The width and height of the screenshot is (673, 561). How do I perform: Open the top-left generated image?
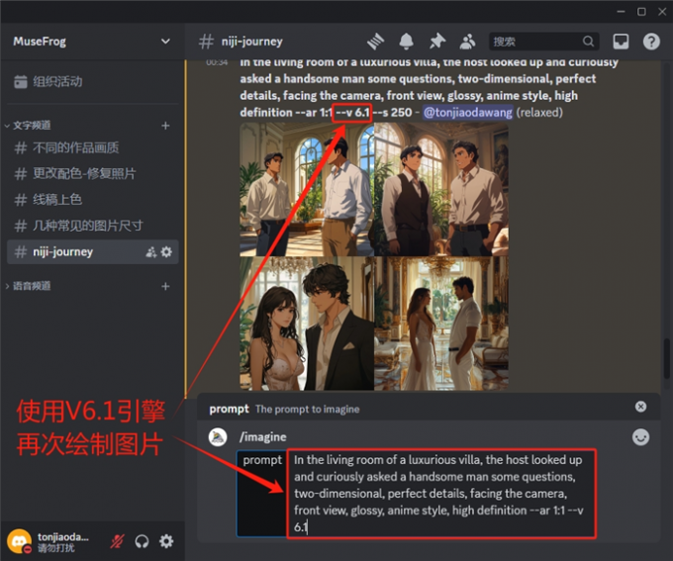coord(307,189)
